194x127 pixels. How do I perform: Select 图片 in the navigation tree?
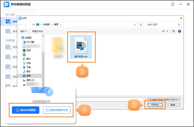[x=27, y=59]
